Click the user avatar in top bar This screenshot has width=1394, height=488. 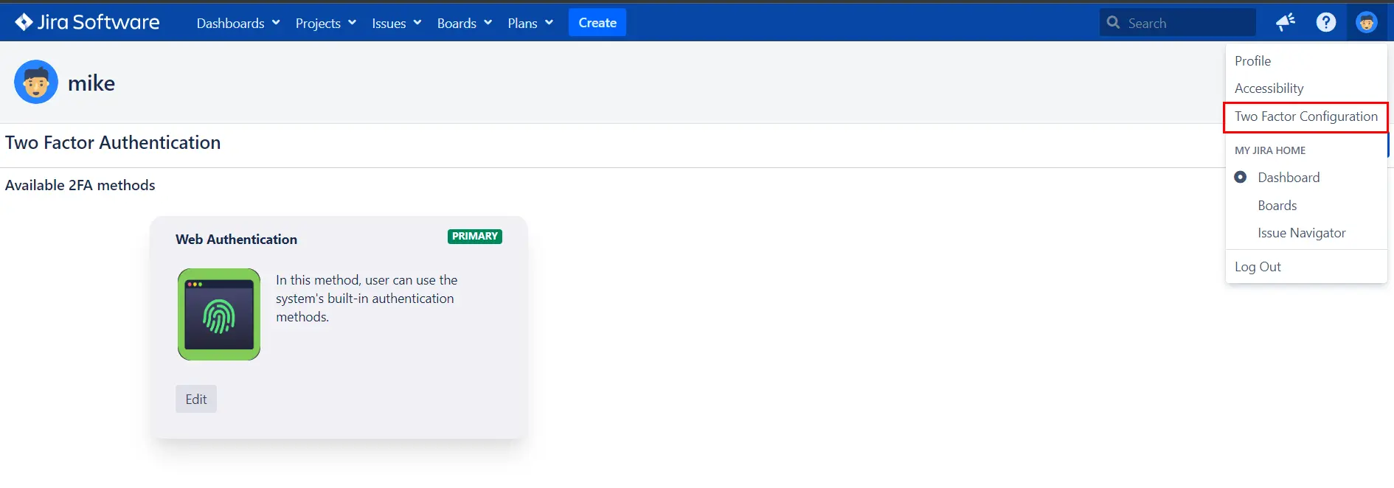point(1367,23)
